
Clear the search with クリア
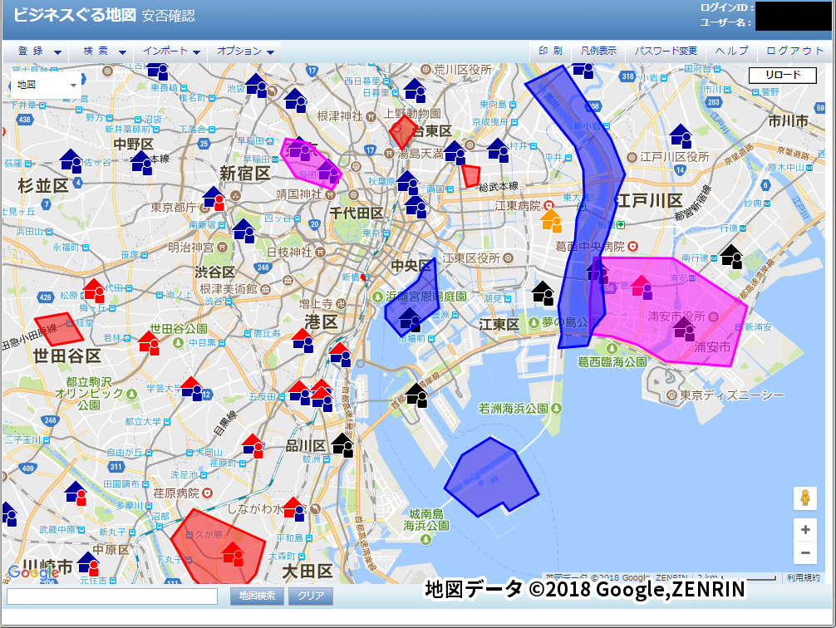pos(311,596)
